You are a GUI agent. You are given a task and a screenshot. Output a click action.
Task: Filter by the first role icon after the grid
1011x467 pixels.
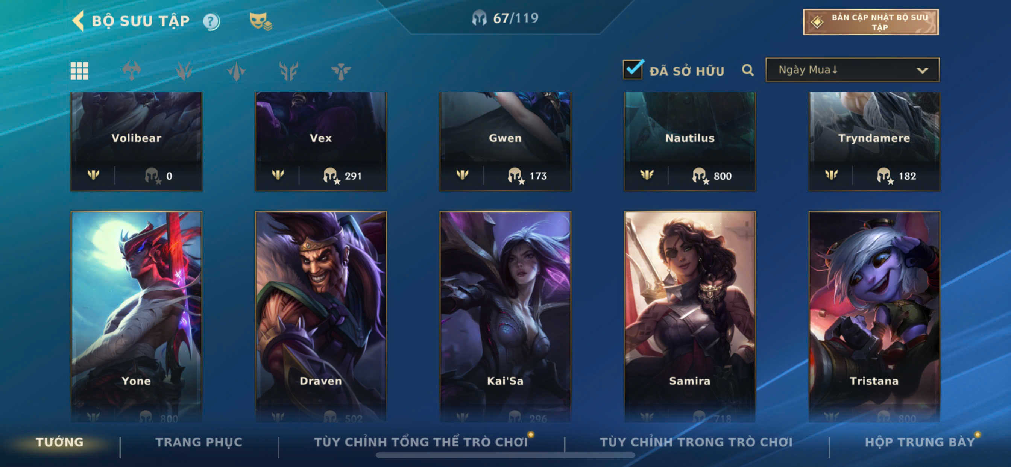click(x=132, y=71)
